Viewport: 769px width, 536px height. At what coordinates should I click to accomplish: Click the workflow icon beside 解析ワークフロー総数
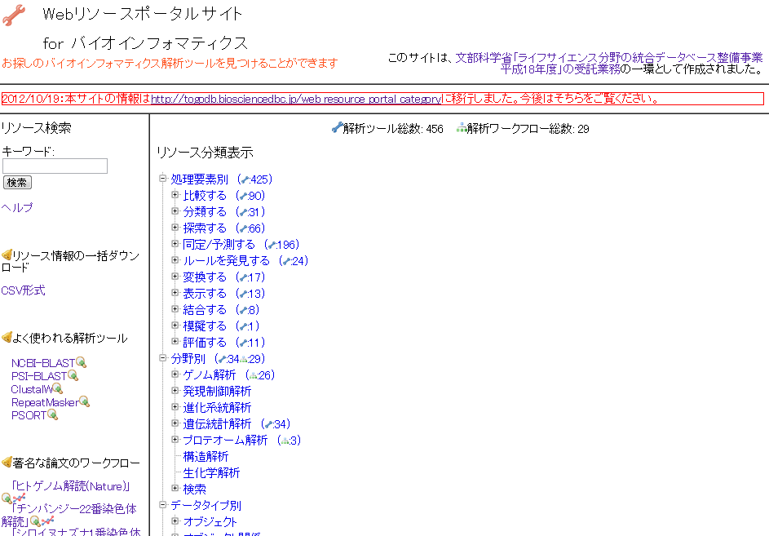click(x=462, y=128)
